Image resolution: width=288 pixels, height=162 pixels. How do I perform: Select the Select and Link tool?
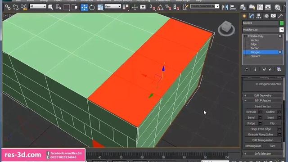[8, 7]
